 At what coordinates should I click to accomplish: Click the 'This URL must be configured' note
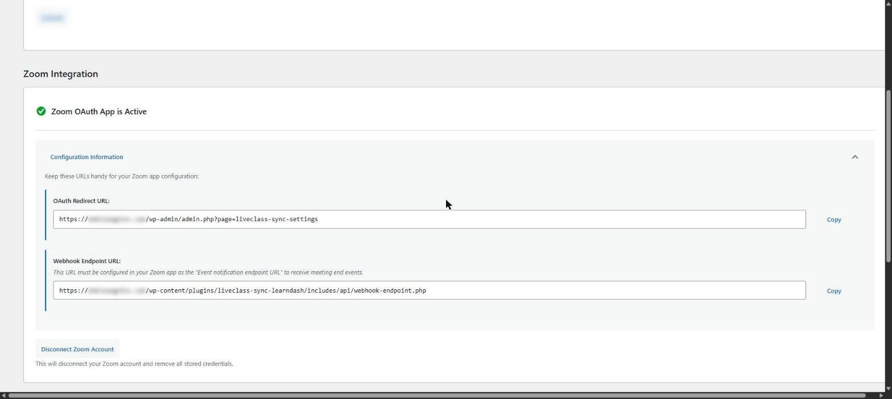pyautogui.click(x=208, y=272)
